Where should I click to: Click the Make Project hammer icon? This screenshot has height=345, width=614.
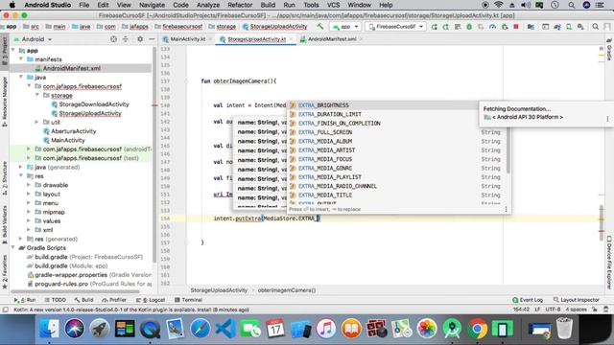coord(320,27)
